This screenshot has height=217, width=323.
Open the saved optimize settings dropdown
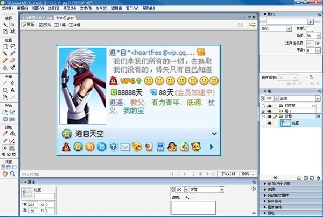coord(311,21)
